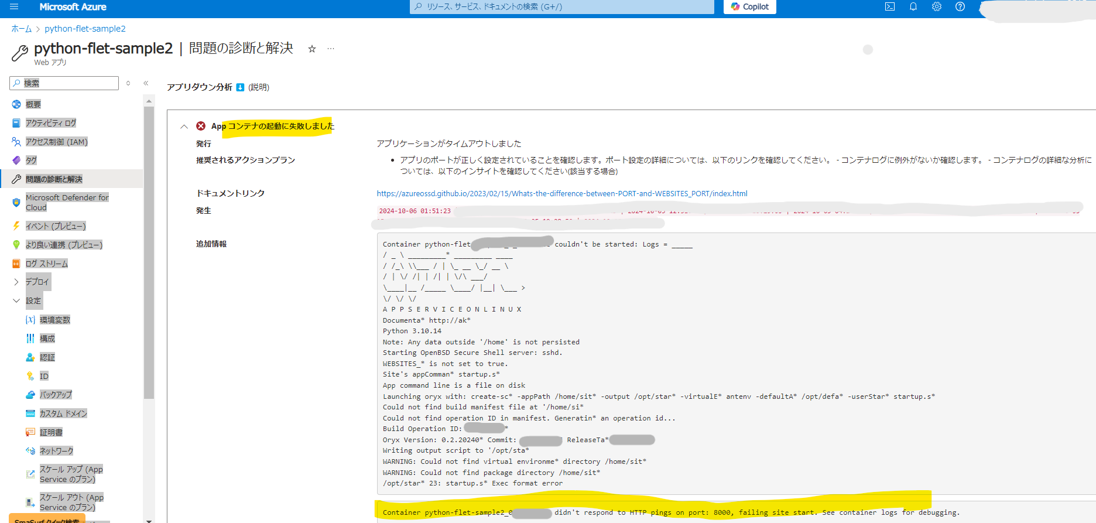Open the more options ellipsis next to title
This screenshot has height=523, width=1096.
pos(331,49)
